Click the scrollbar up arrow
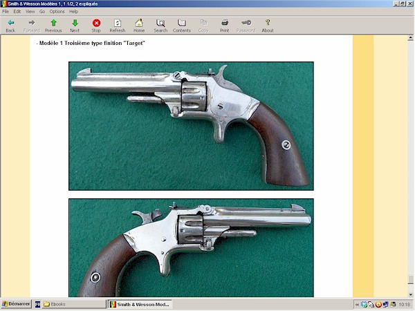The height and width of the screenshot is (311, 415). point(410,38)
